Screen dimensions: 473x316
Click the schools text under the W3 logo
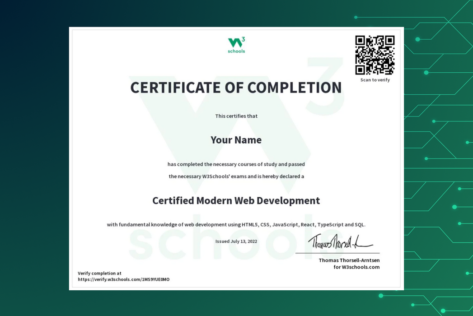236,51
